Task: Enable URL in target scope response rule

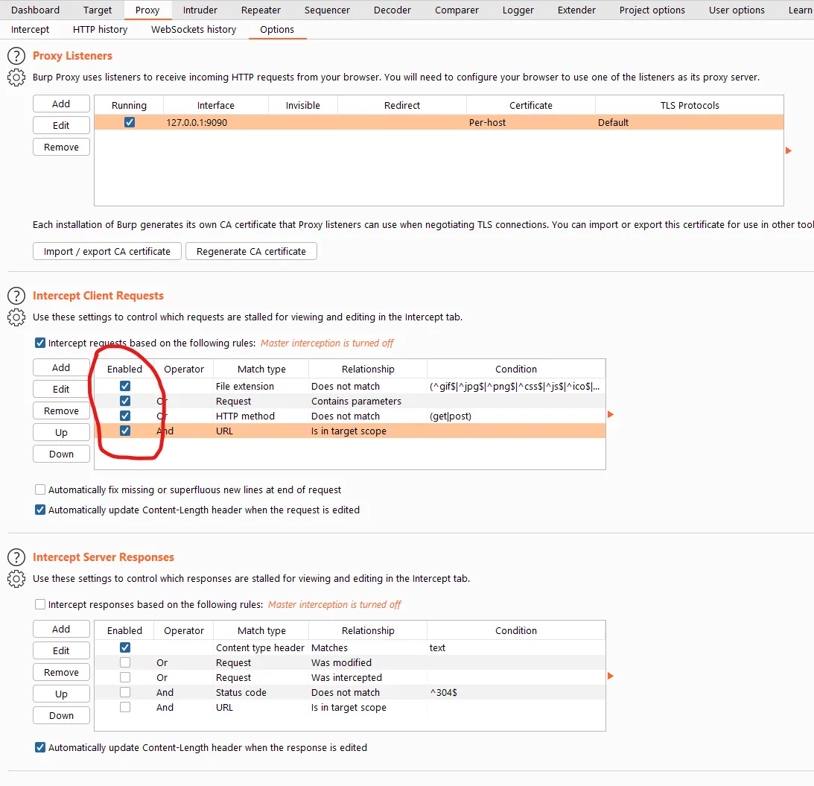Action: 125,707
